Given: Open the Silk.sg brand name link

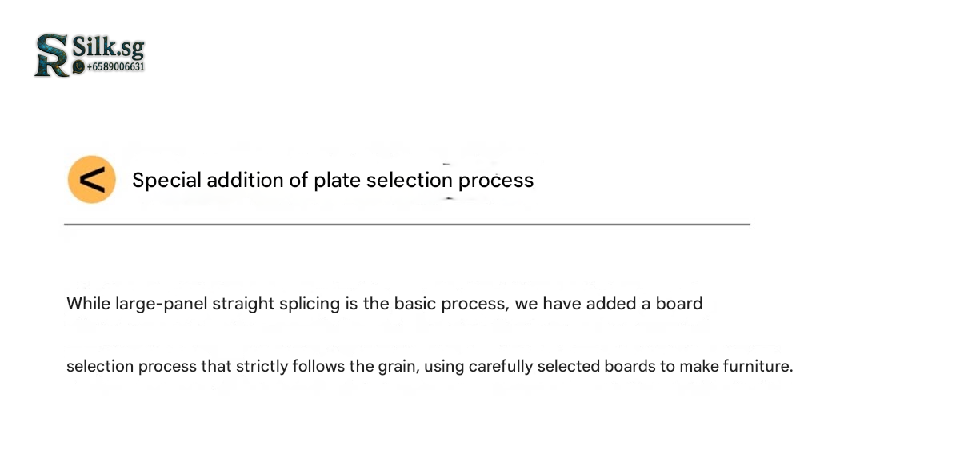Looking at the screenshot, I should (x=108, y=48).
